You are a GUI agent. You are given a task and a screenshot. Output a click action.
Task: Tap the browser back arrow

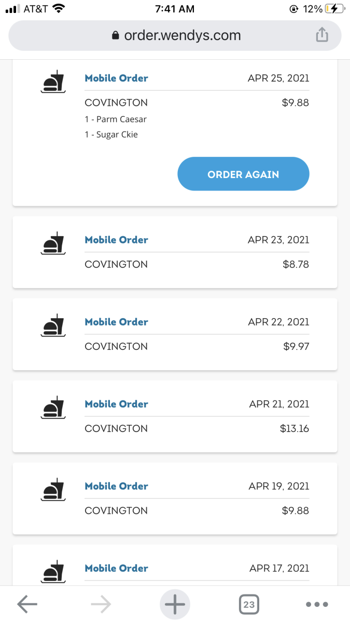pyautogui.click(x=27, y=604)
